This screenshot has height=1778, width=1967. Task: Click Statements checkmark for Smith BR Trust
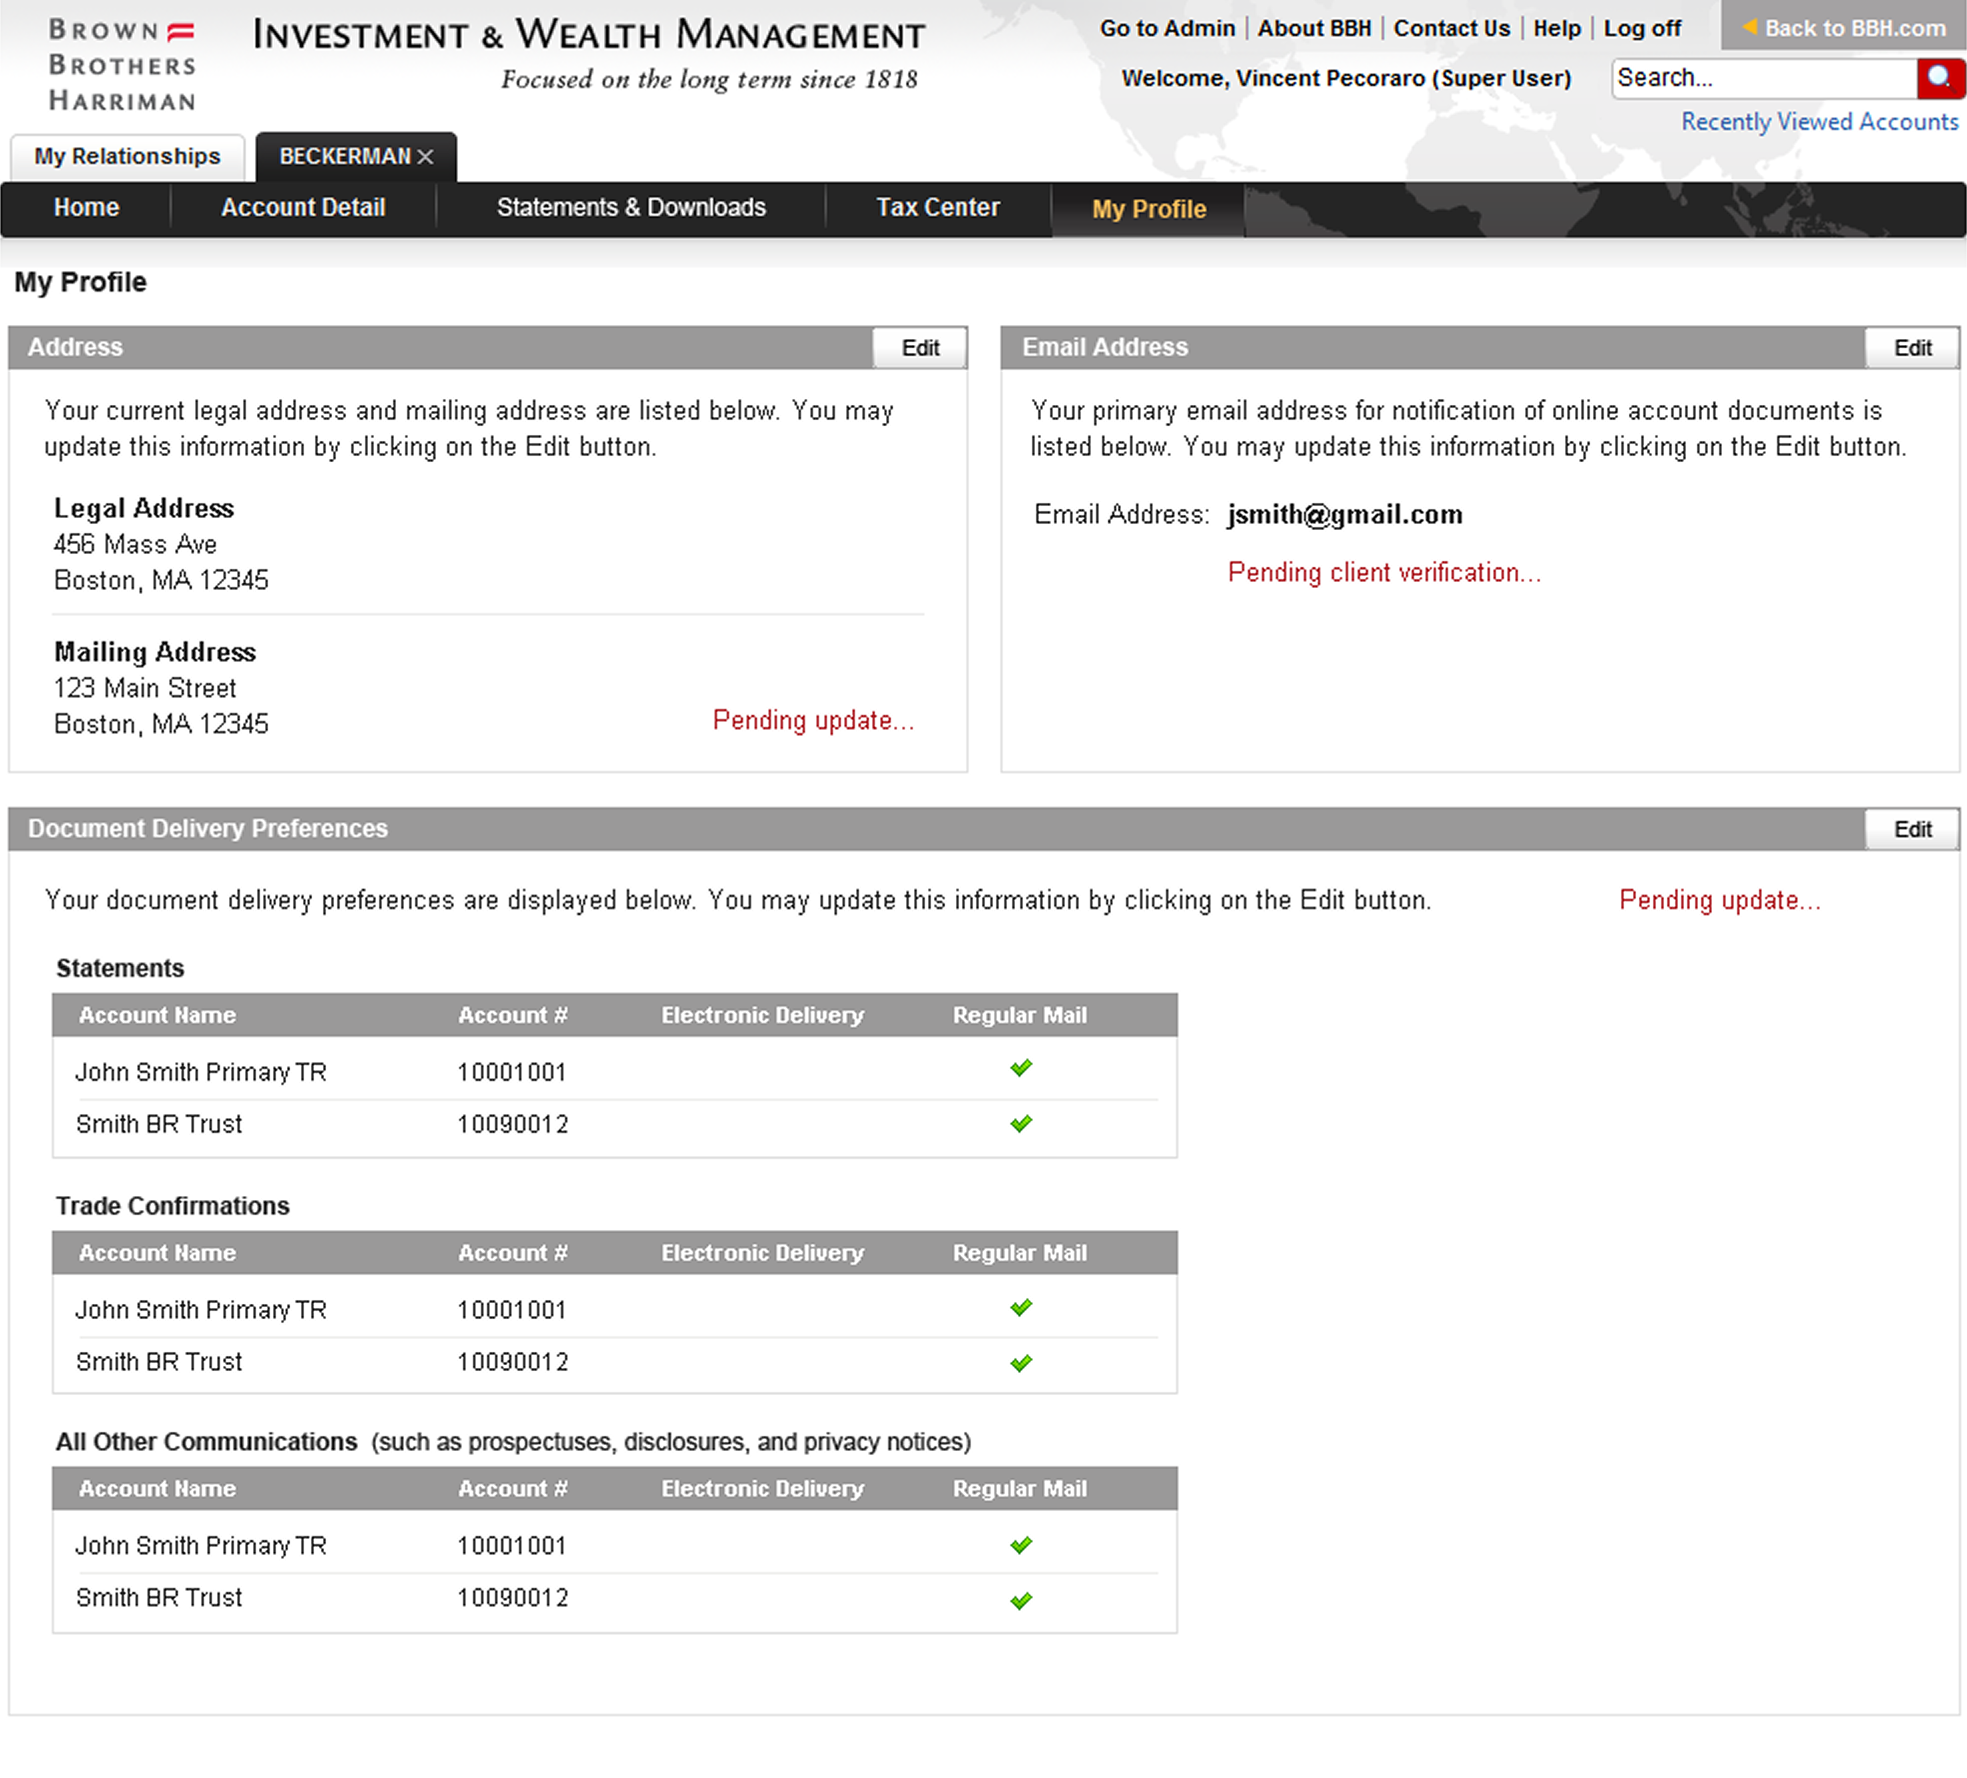pyautogui.click(x=1020, y=1123)
